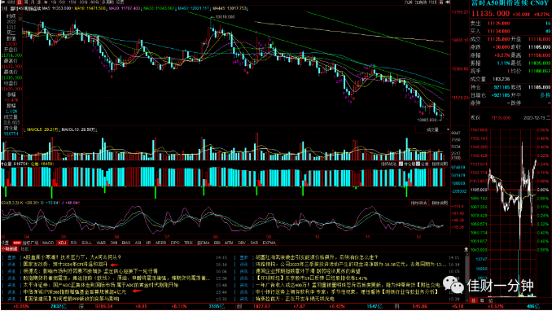Click the 设置 button in period toolbar
552x311 pixels.
tap(120, 2)
